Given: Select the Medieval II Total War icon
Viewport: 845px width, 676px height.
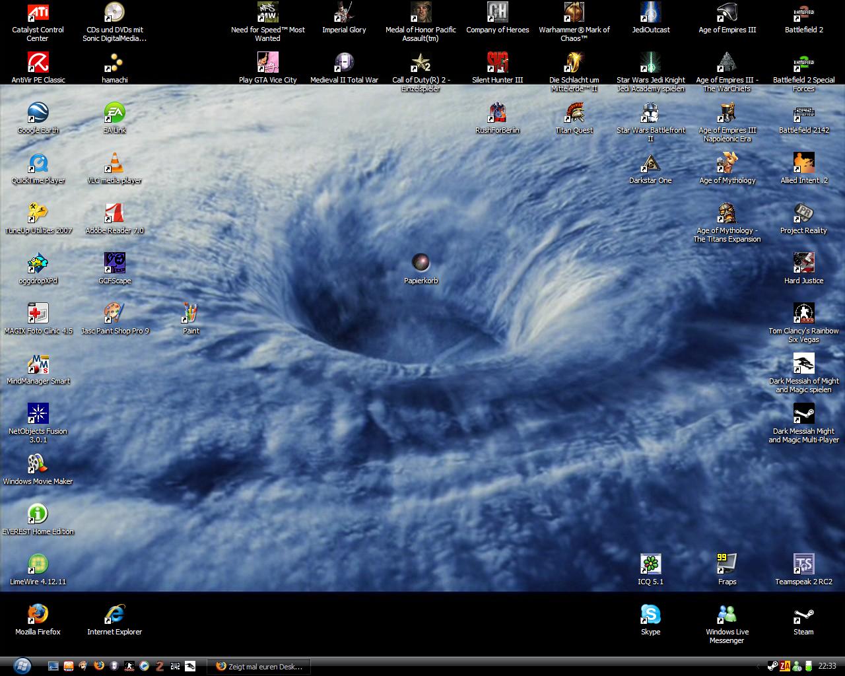Looking at the screenshot, I should (x=344, y=63).
